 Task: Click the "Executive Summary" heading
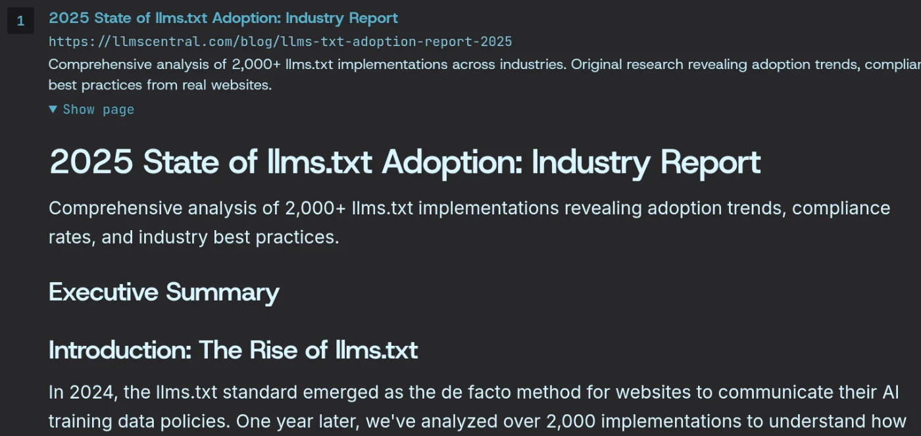pyautogui.click(x=164, y=292)
